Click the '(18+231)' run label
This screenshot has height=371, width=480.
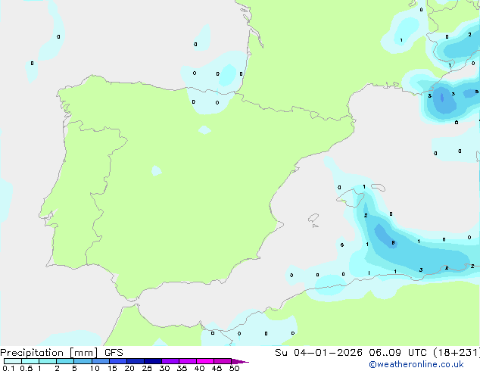457,353
